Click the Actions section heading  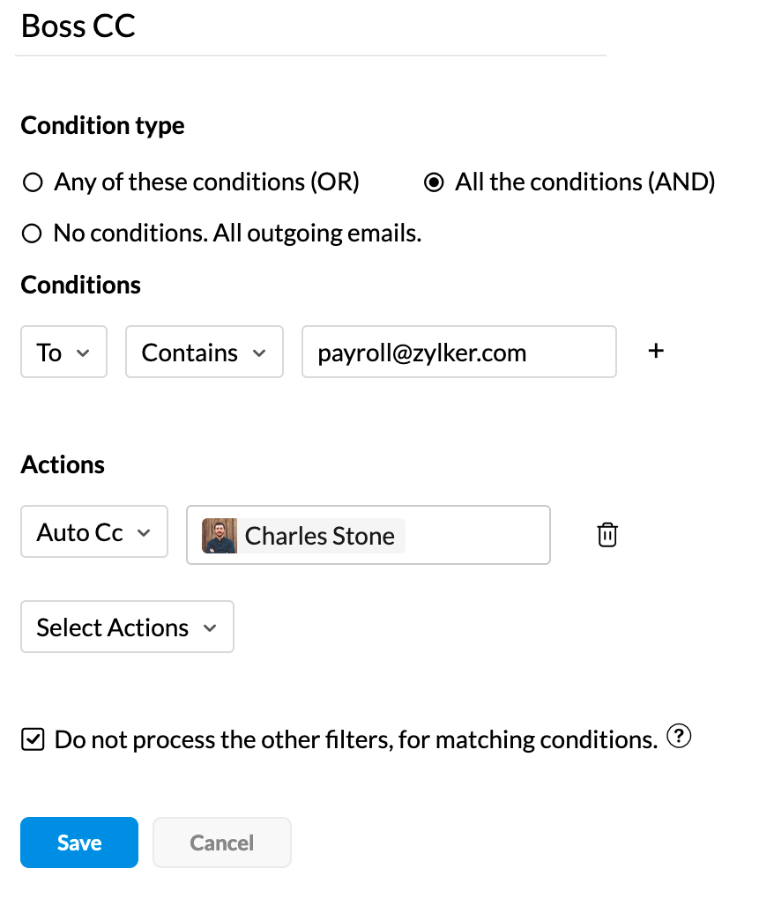pos(62,464)
